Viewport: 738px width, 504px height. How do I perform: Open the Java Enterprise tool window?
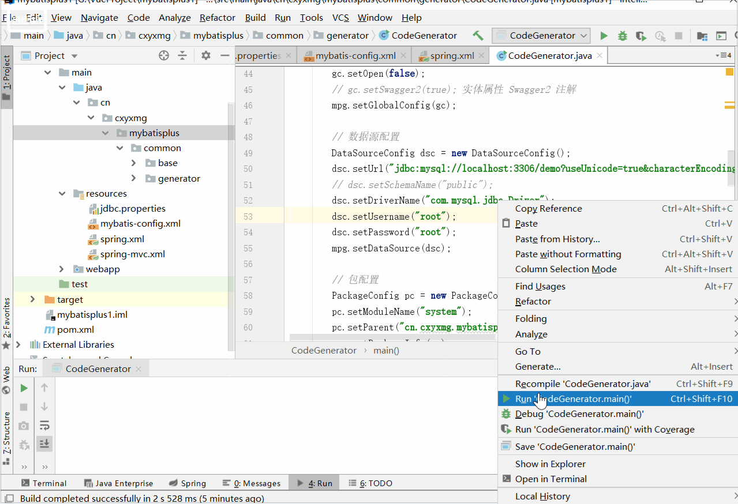pyautogui.click(x=119, y=483)
